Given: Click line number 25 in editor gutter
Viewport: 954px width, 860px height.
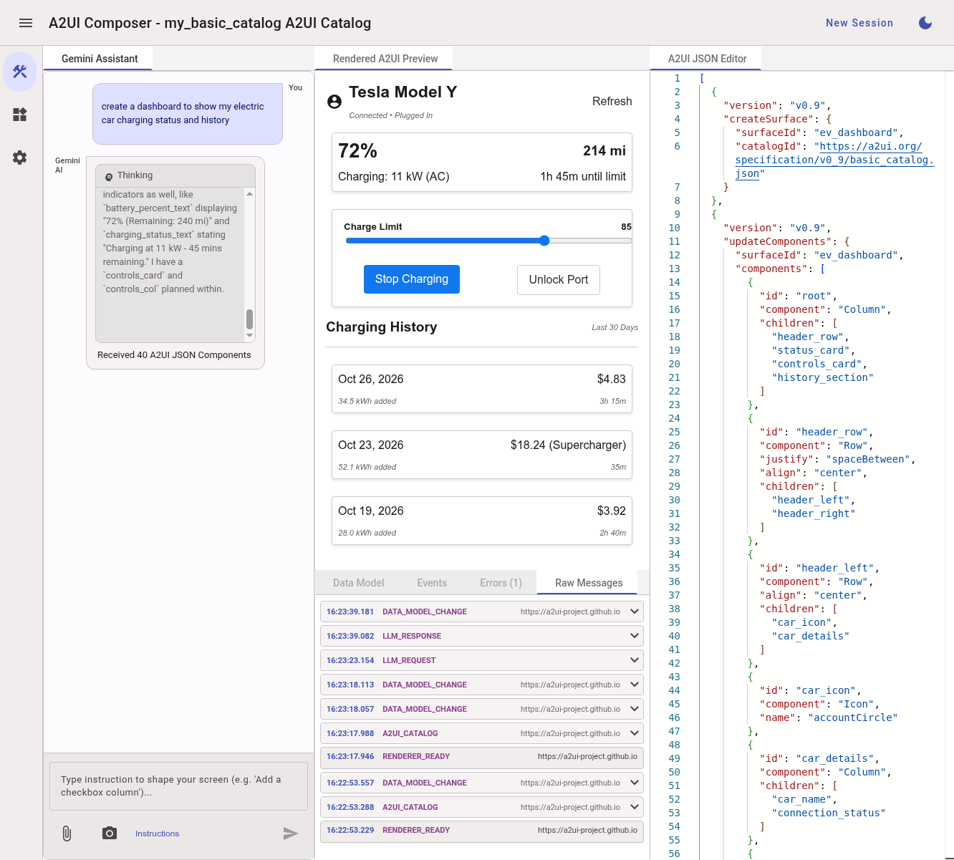Looking at the screenshot, I should click(x=674, y=432).
